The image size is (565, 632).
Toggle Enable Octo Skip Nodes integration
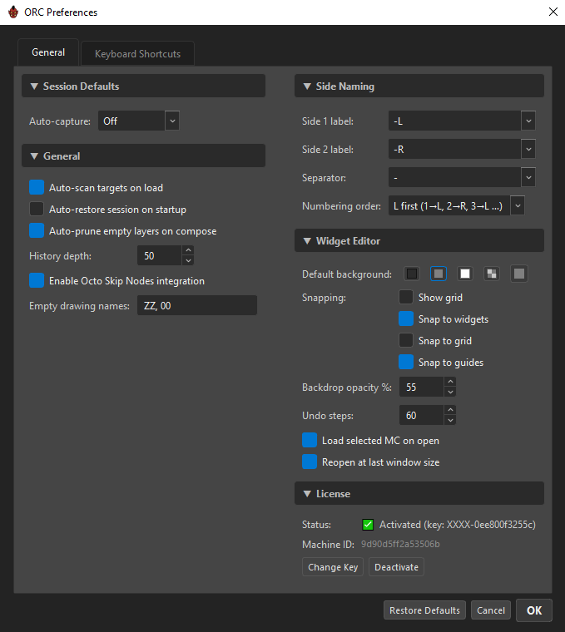(37, 280)
